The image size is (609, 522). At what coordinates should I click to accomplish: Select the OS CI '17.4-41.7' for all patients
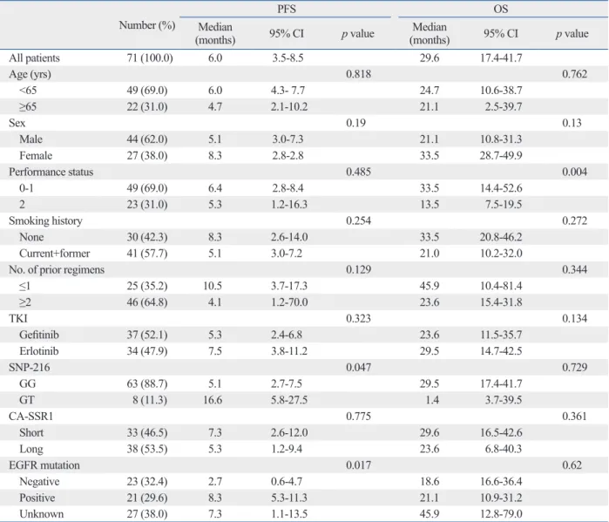coord(501,58)
